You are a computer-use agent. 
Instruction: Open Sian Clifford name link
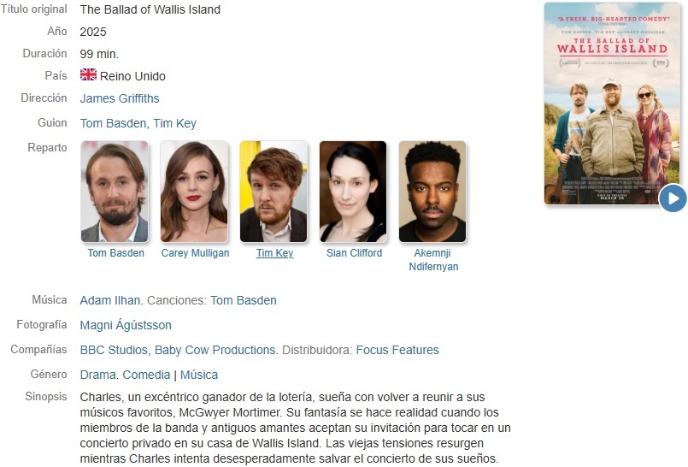[x=354, y=253]
